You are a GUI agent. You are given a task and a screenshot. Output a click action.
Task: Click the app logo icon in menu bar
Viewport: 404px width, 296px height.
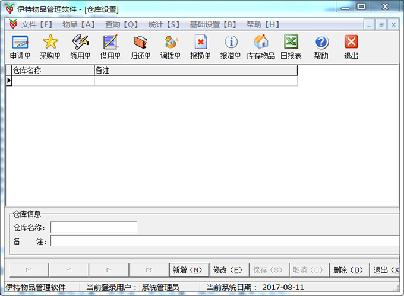coord(13,24)
